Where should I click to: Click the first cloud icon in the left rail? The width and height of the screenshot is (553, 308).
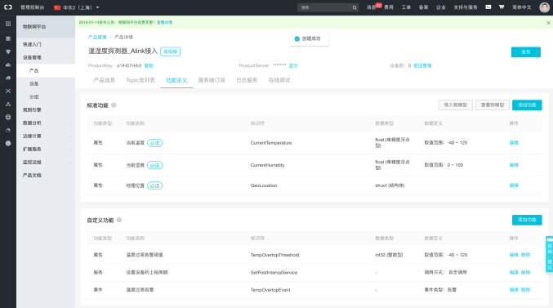point(8,65)
